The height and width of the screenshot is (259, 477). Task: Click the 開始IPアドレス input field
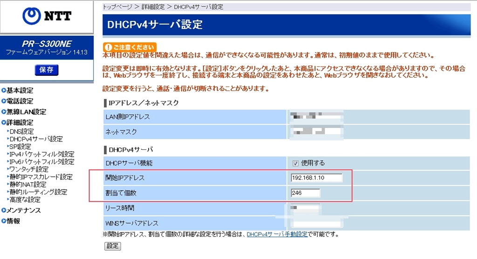[316, 178]
